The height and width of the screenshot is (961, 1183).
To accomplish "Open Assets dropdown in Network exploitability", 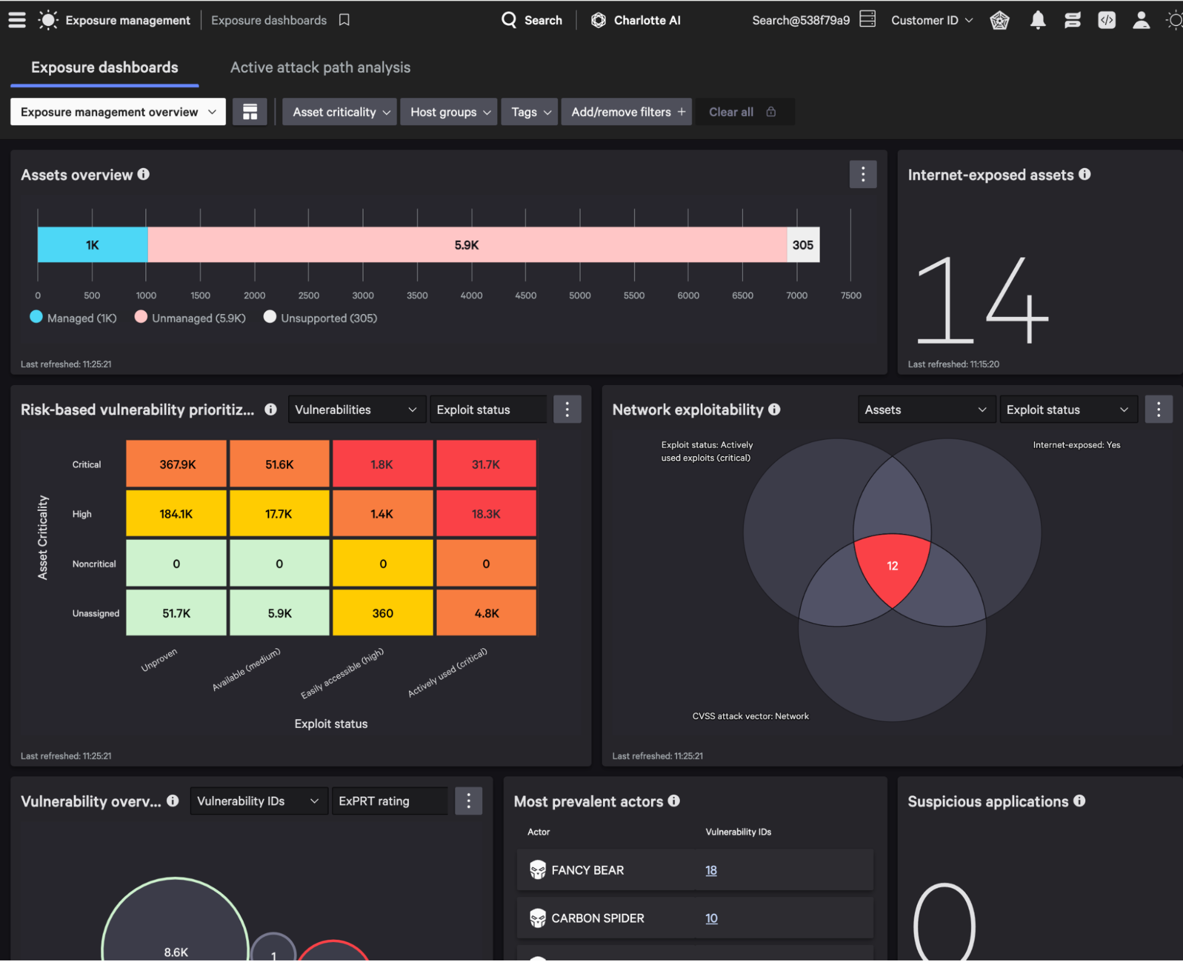I will click(x=926, y=409).
